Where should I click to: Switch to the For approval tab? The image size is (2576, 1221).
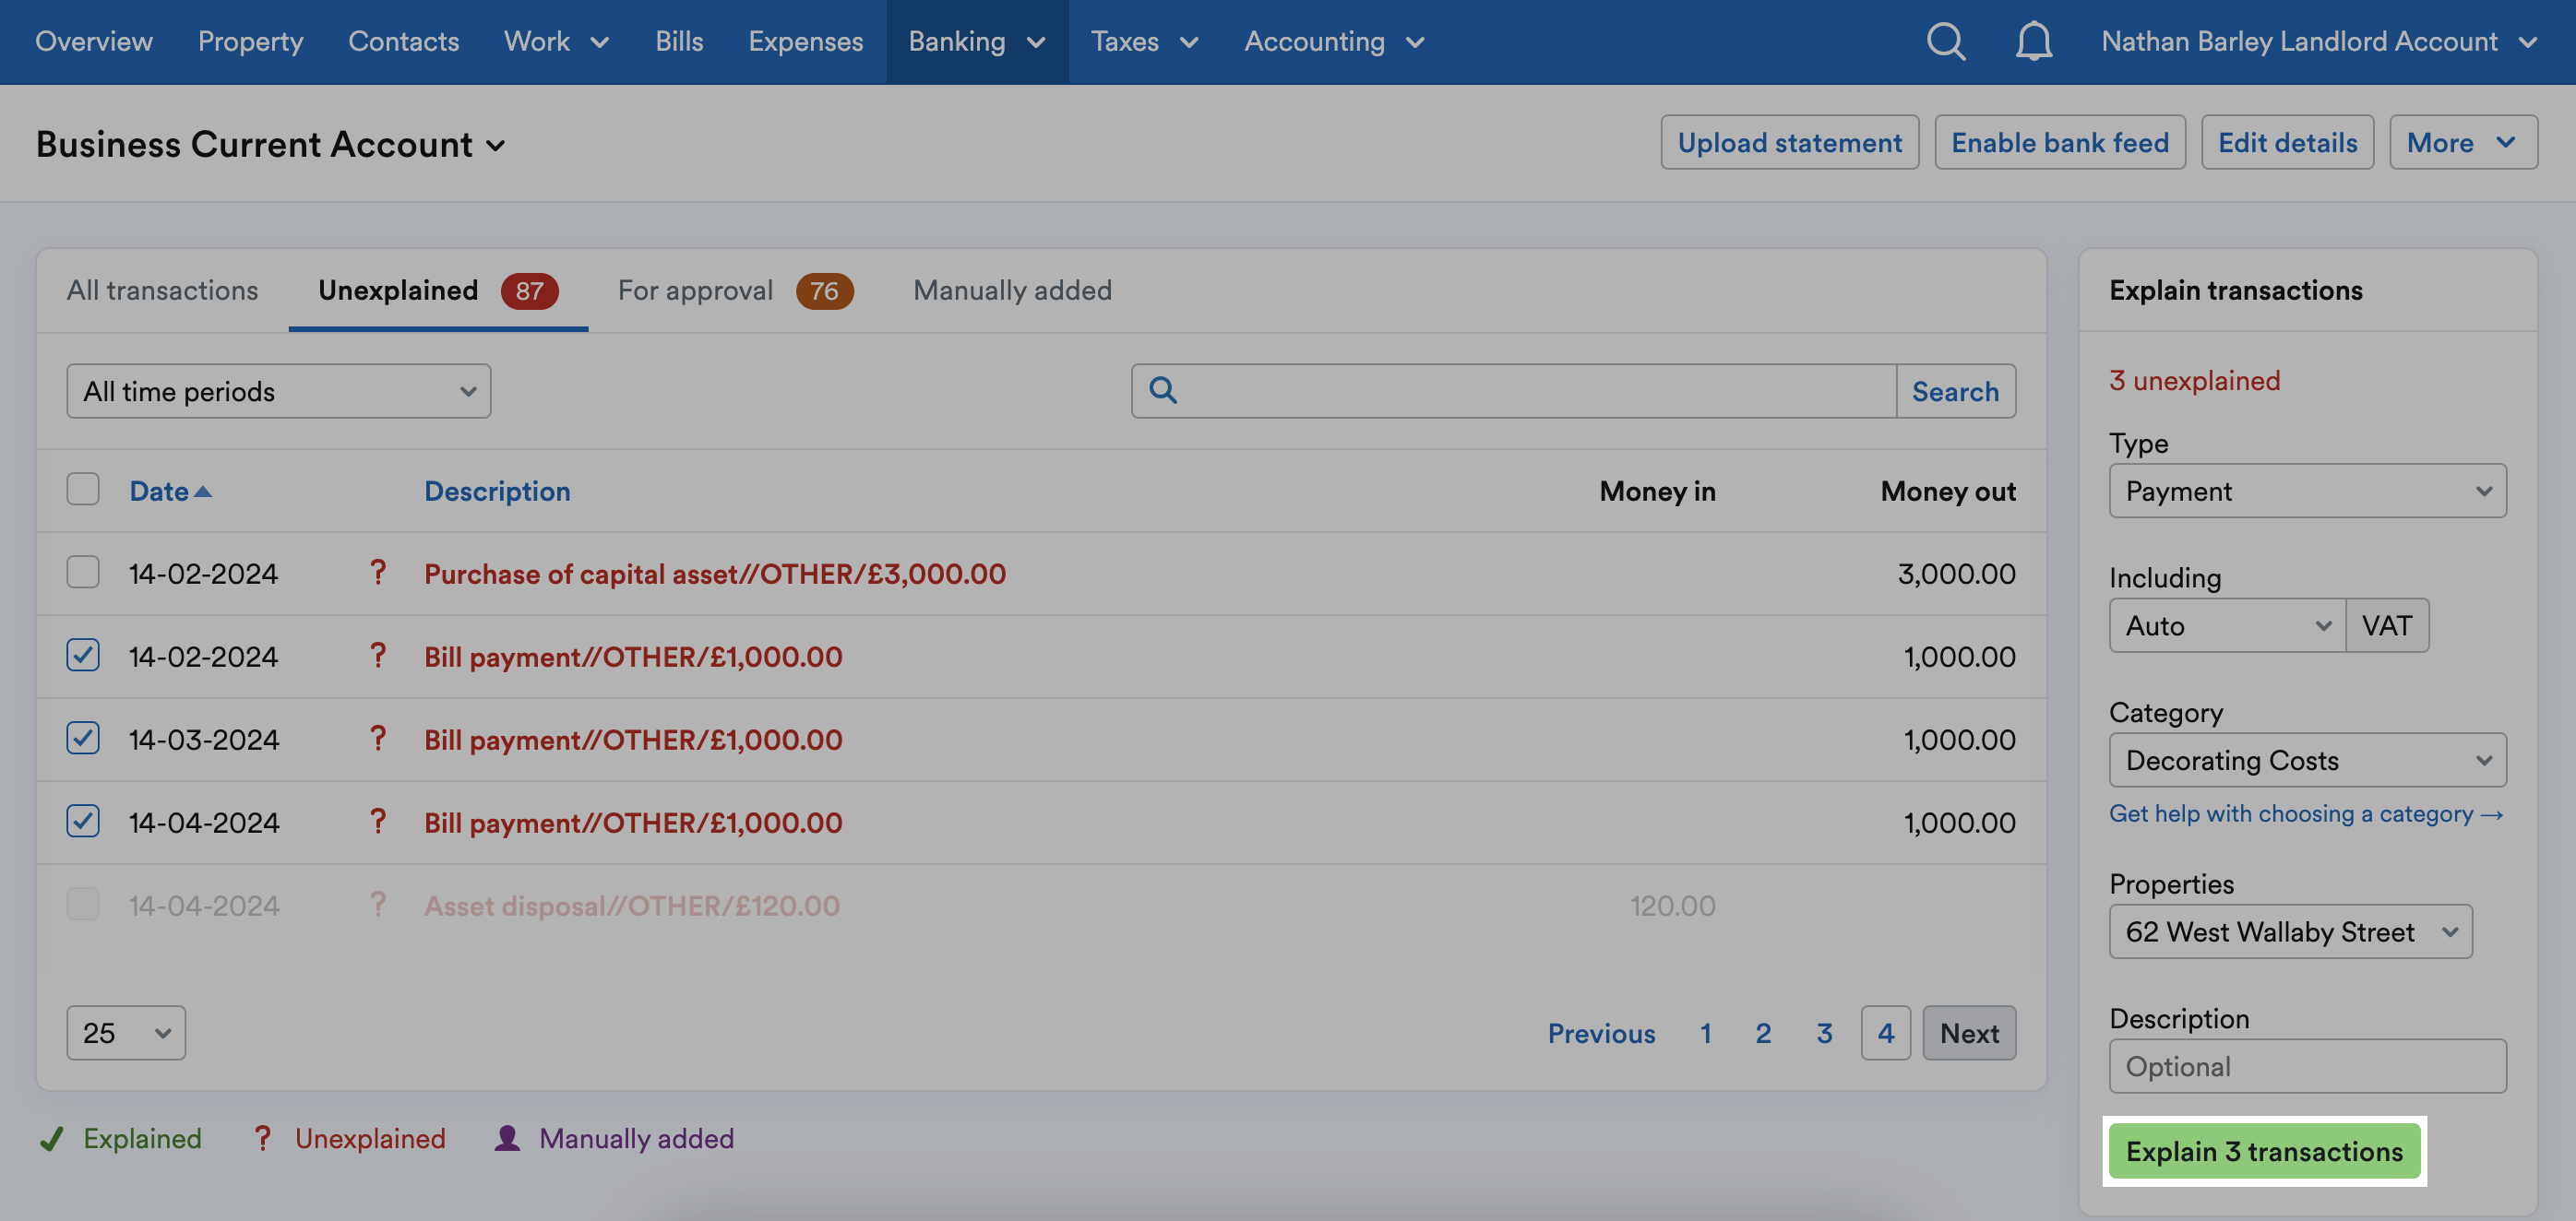(735, 290)
